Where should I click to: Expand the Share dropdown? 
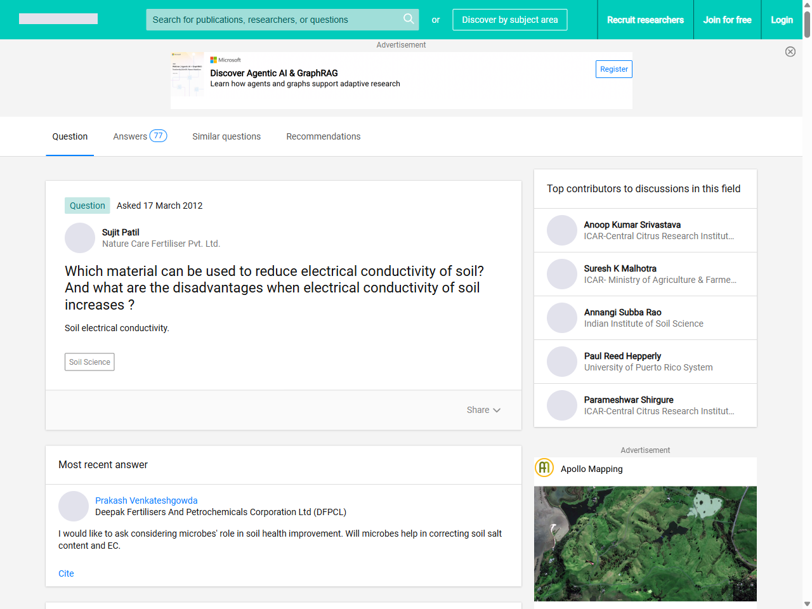point(483,410)
